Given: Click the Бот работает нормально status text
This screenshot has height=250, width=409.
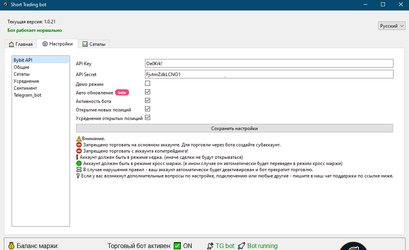Looking at the screenshot, I should point(35,30).
